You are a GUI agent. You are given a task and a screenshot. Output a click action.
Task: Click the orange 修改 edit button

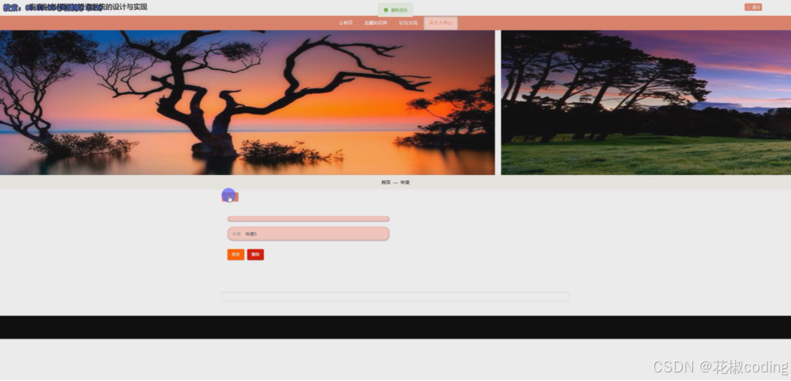point(235,254)
